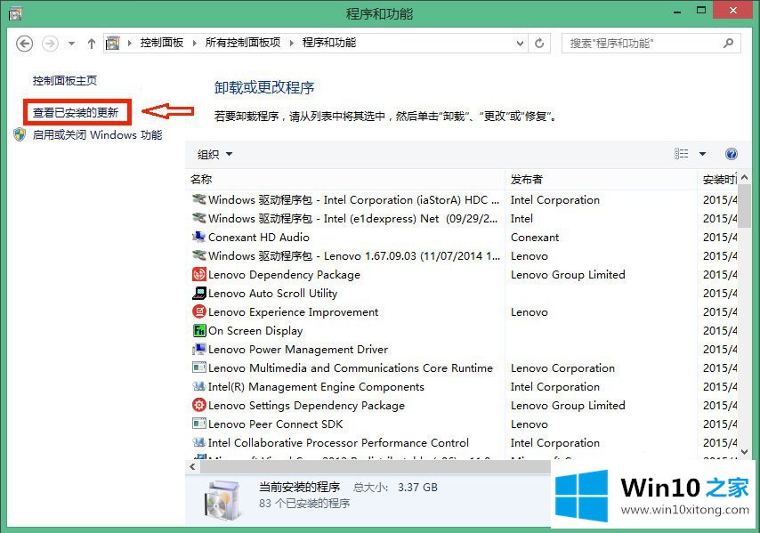Go up one folder level arrow
Image resolution: width=760 pixels, height=533 pixels.
tap(91, 44)
